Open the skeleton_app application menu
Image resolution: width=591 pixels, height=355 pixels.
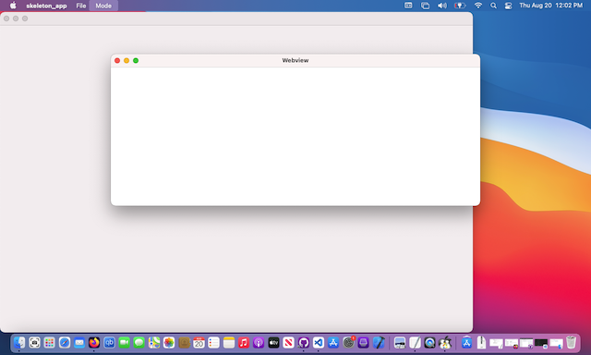(x=46, y=6)
